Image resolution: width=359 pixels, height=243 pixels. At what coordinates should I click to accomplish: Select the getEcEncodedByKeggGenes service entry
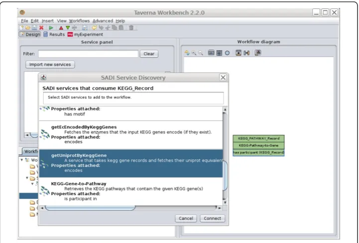click(x=131, y=135)
